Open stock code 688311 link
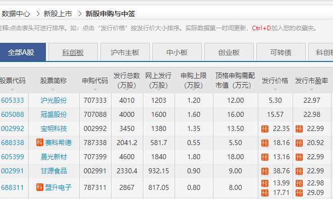The width and height of the screenshot is (333, 199). pyautogui.click(x=13, y=187)
